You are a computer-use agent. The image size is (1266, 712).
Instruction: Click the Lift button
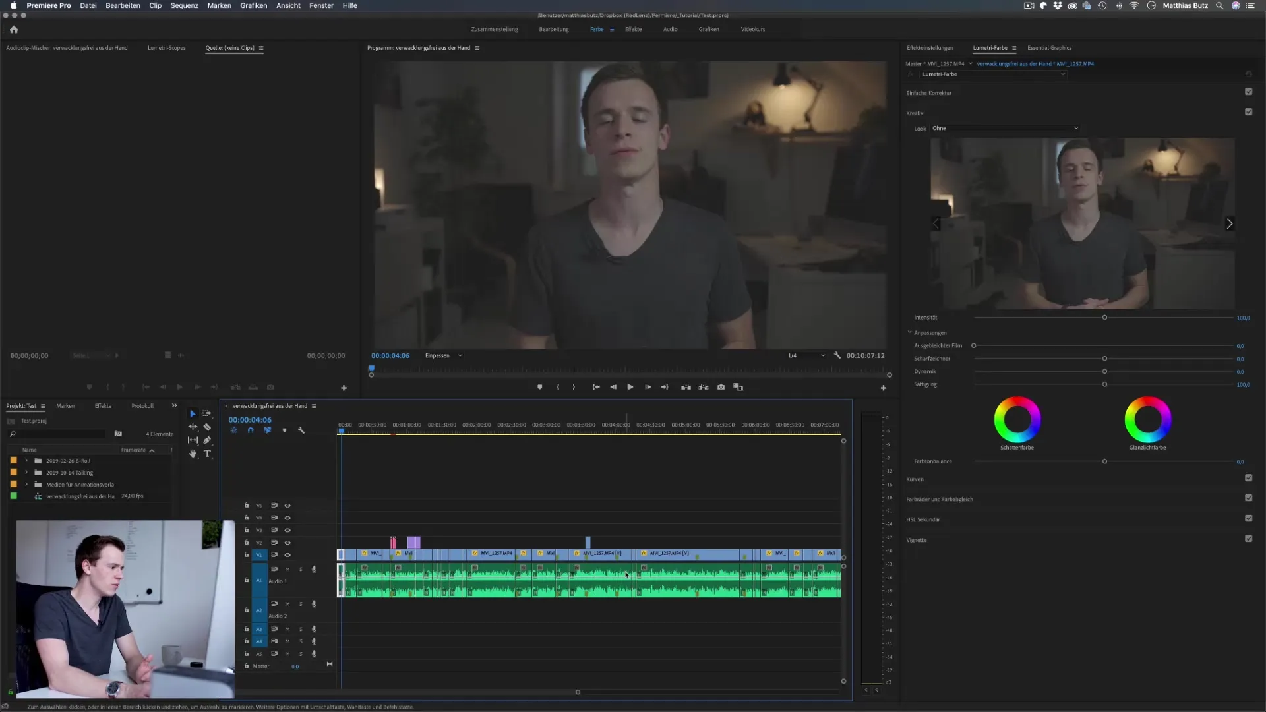point(686,387)
